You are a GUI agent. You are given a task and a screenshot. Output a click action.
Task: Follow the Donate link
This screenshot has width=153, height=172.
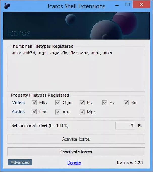click(74, 163)
